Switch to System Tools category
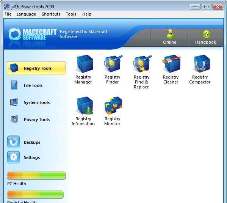The image size is (227, 203). 30,102
